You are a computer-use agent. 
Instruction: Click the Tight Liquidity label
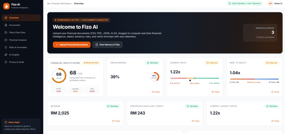click(194, 83)
